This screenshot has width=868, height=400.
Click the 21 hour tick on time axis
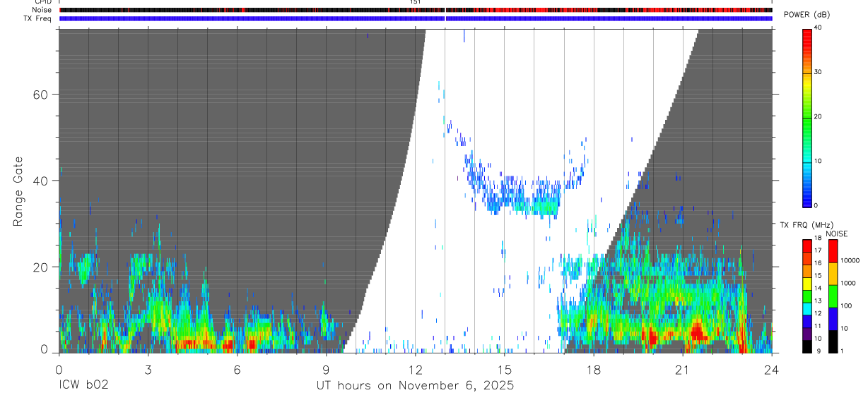682,369
